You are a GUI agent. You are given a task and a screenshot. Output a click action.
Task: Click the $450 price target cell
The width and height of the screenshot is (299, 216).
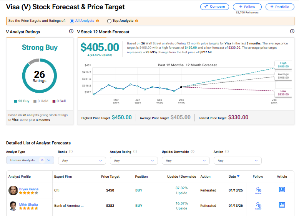click(x=110, y=190)
